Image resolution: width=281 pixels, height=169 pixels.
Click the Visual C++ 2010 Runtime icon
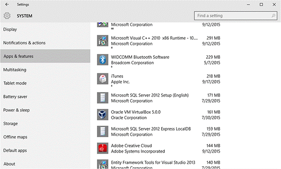click(x=103, y=41)
